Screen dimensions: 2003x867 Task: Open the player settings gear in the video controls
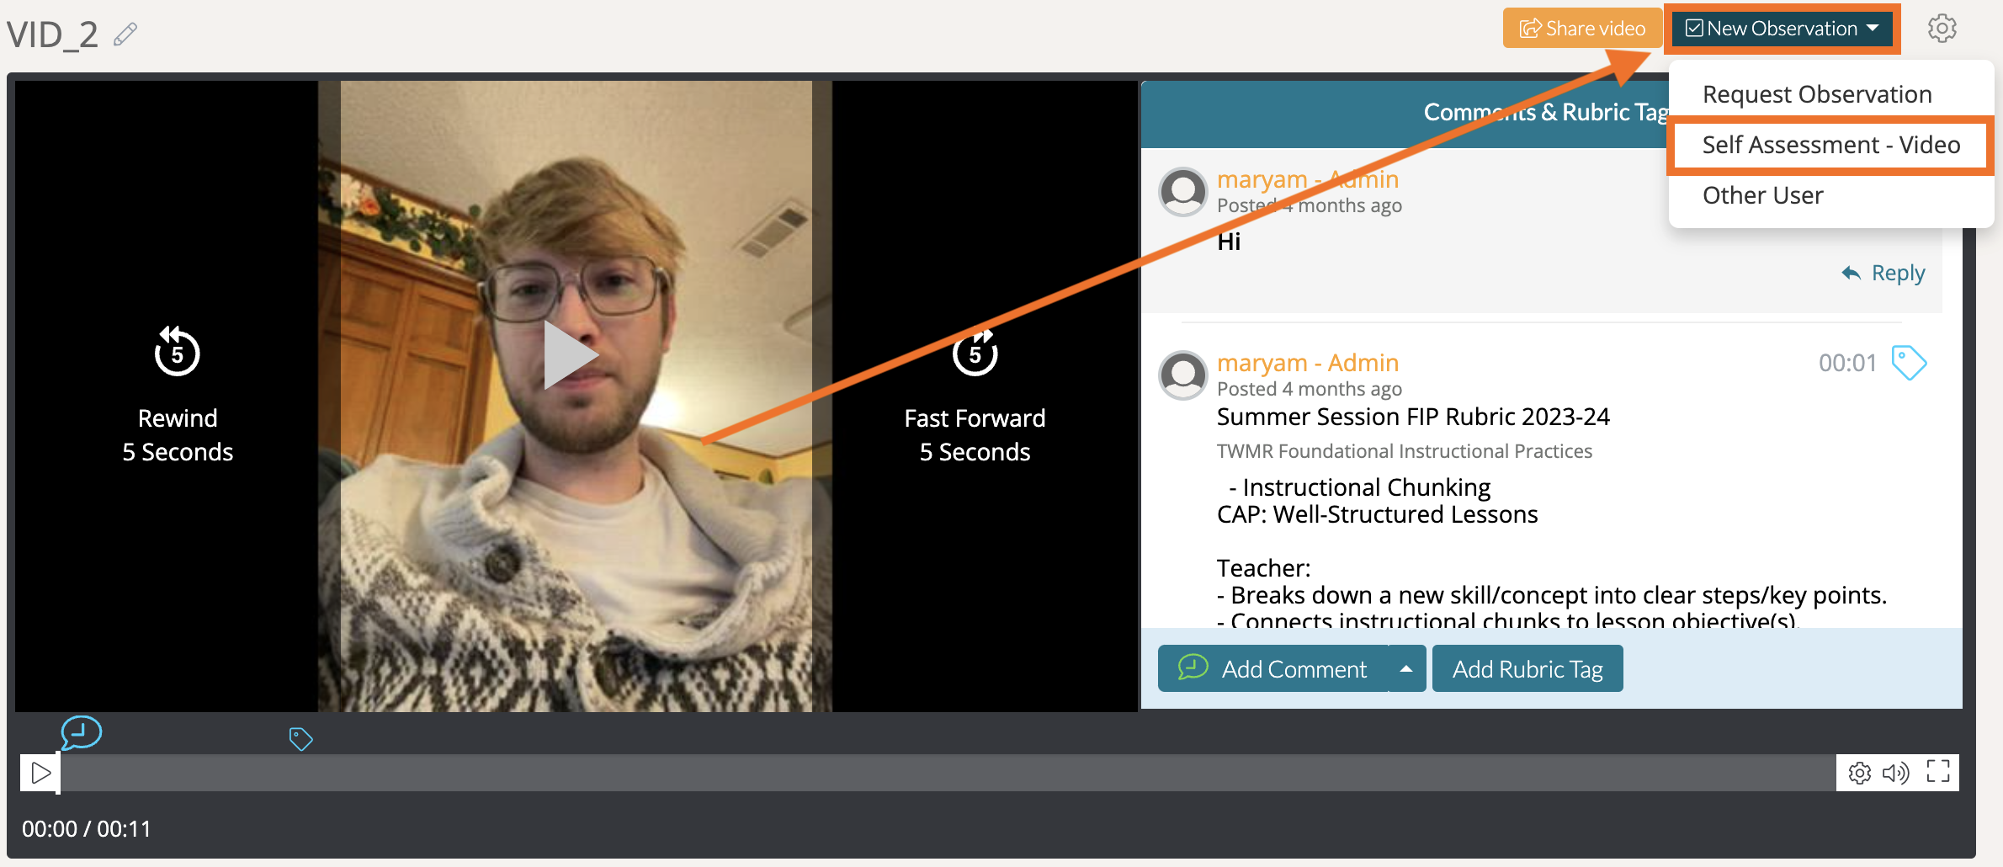(x=1859, y=773)
